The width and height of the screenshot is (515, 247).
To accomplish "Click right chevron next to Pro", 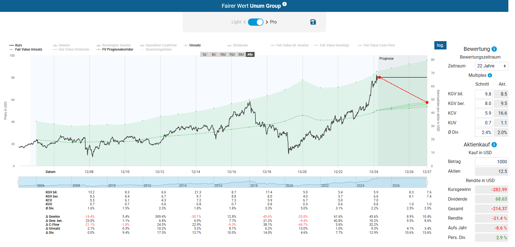I will point(267,22).
